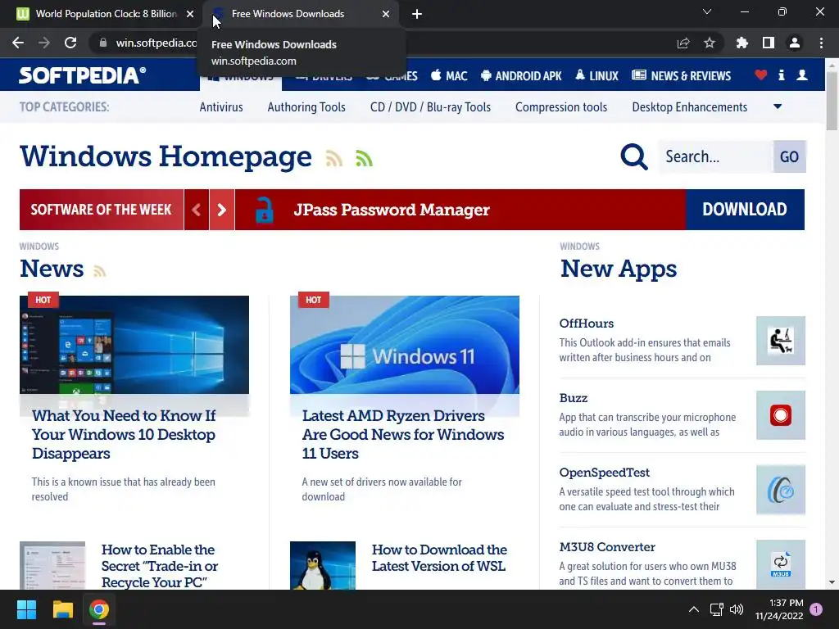Viewport: 839px width, 629px height.
Task: Open the OpenSpeedTest app link
Action: [x=604, y=473]
